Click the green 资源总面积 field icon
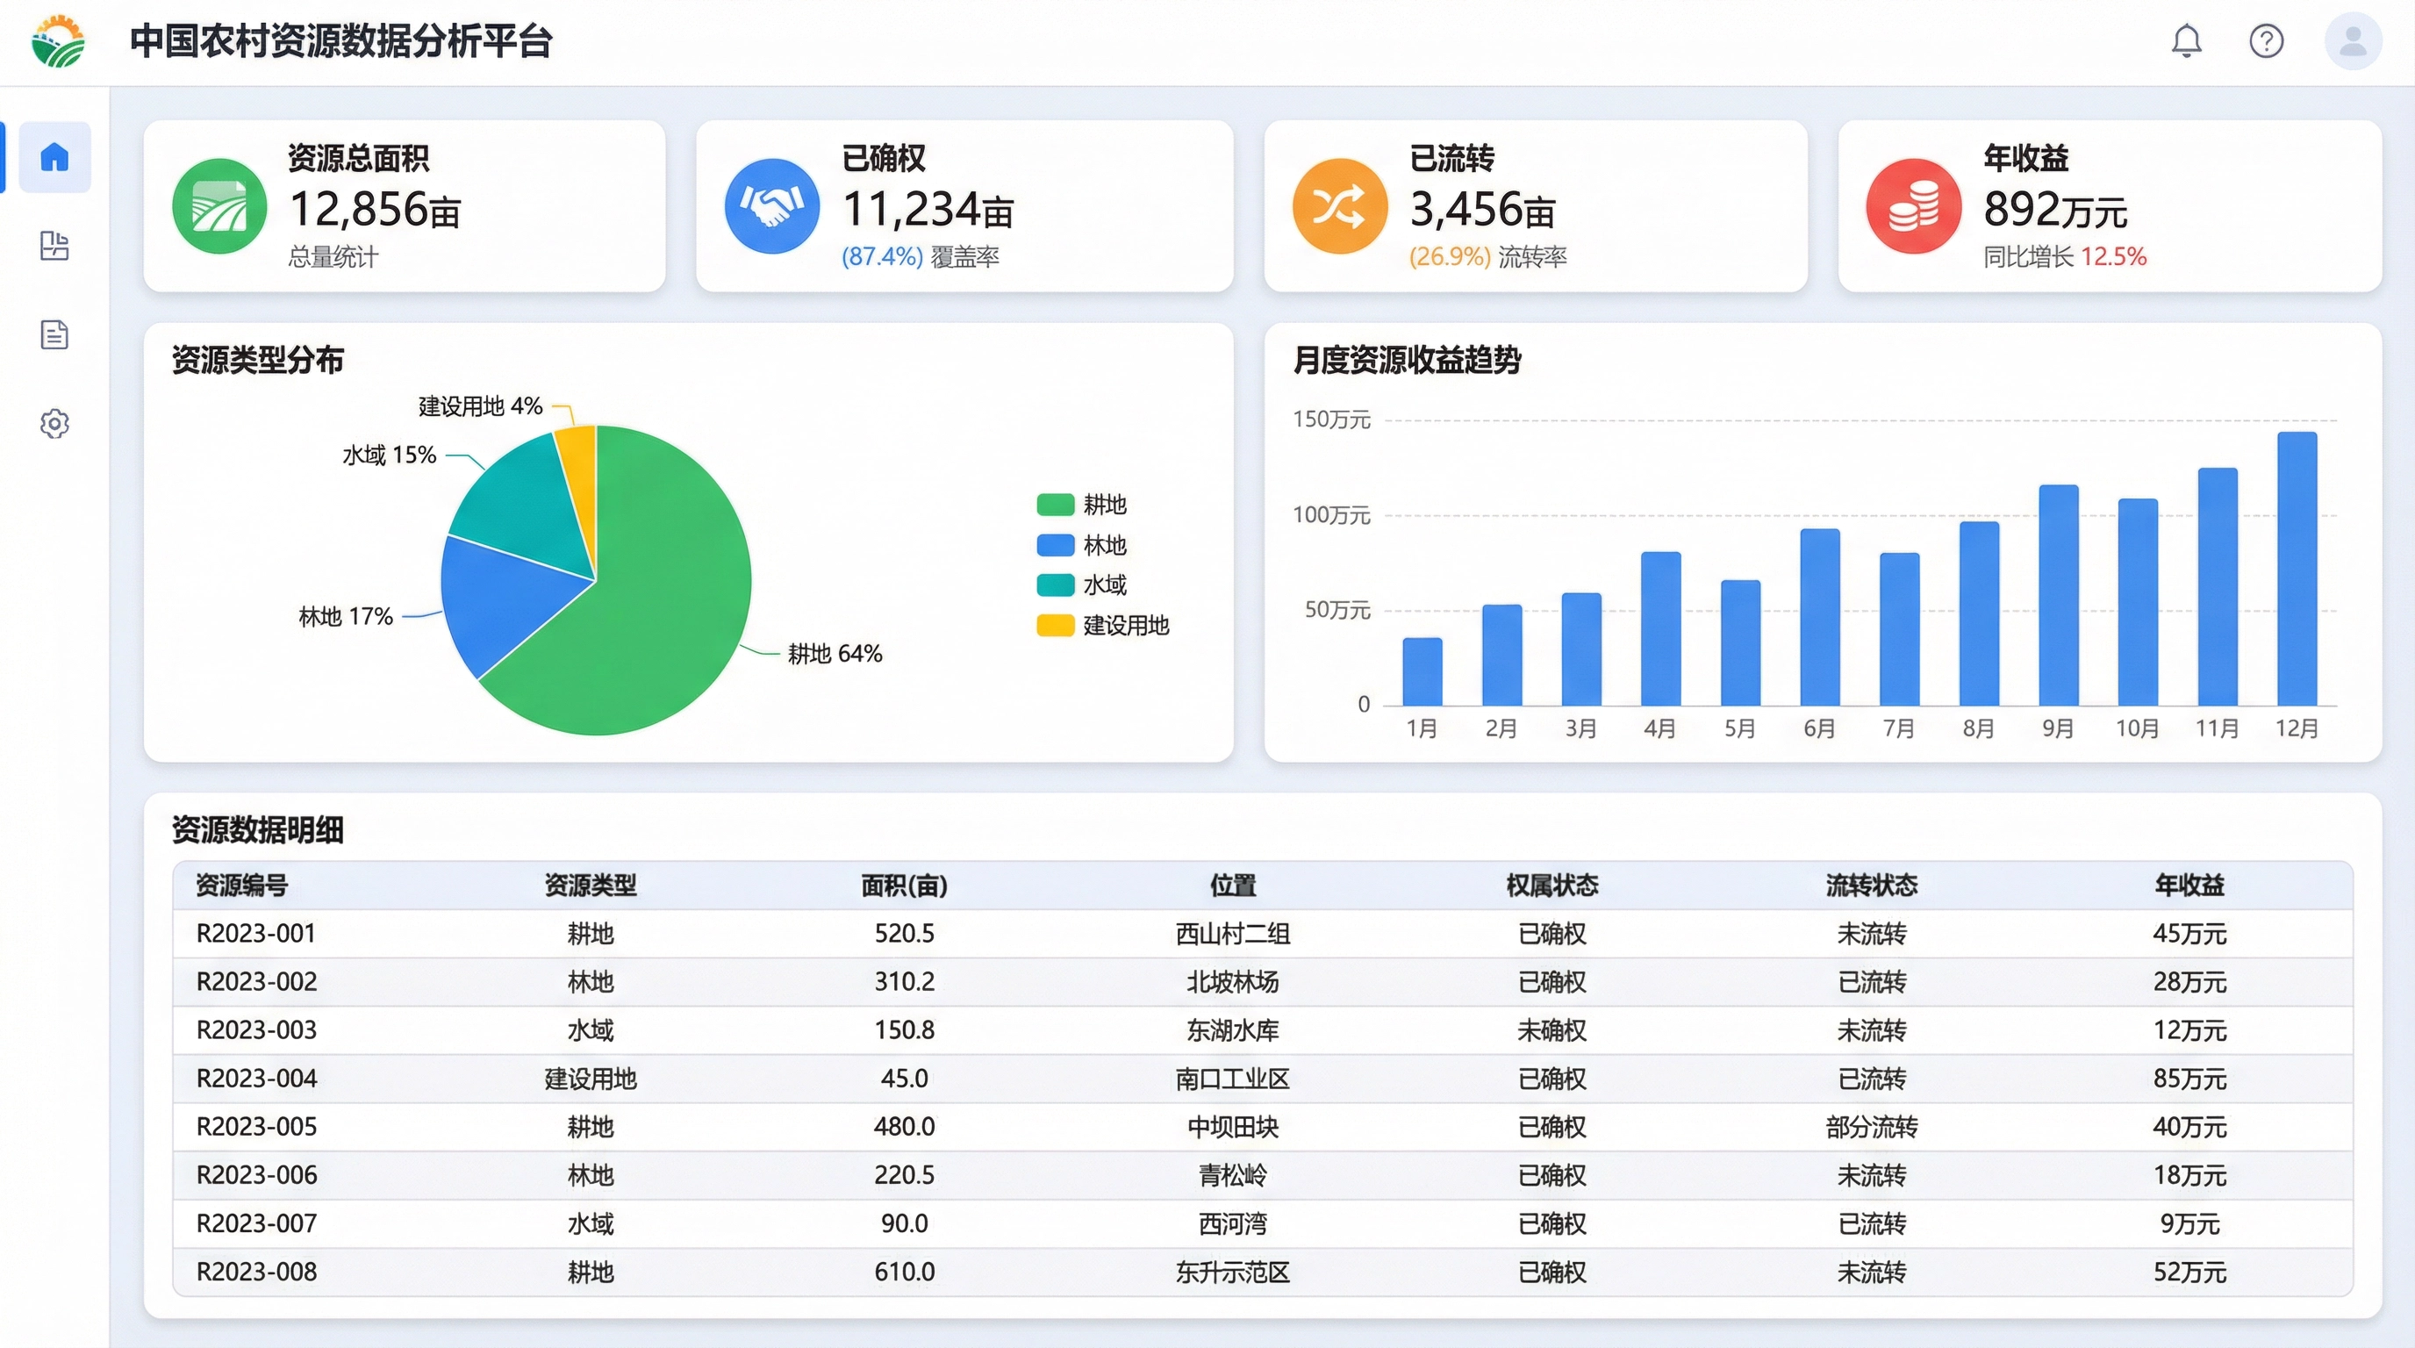This screenshot has width=2415, height=1348. [219, 206]
